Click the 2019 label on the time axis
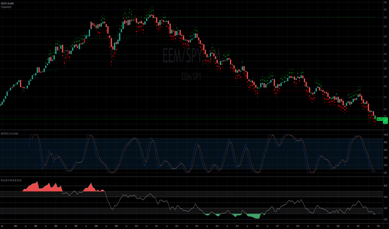The height and width of the screenshot is (229, 389). point(318,226)
